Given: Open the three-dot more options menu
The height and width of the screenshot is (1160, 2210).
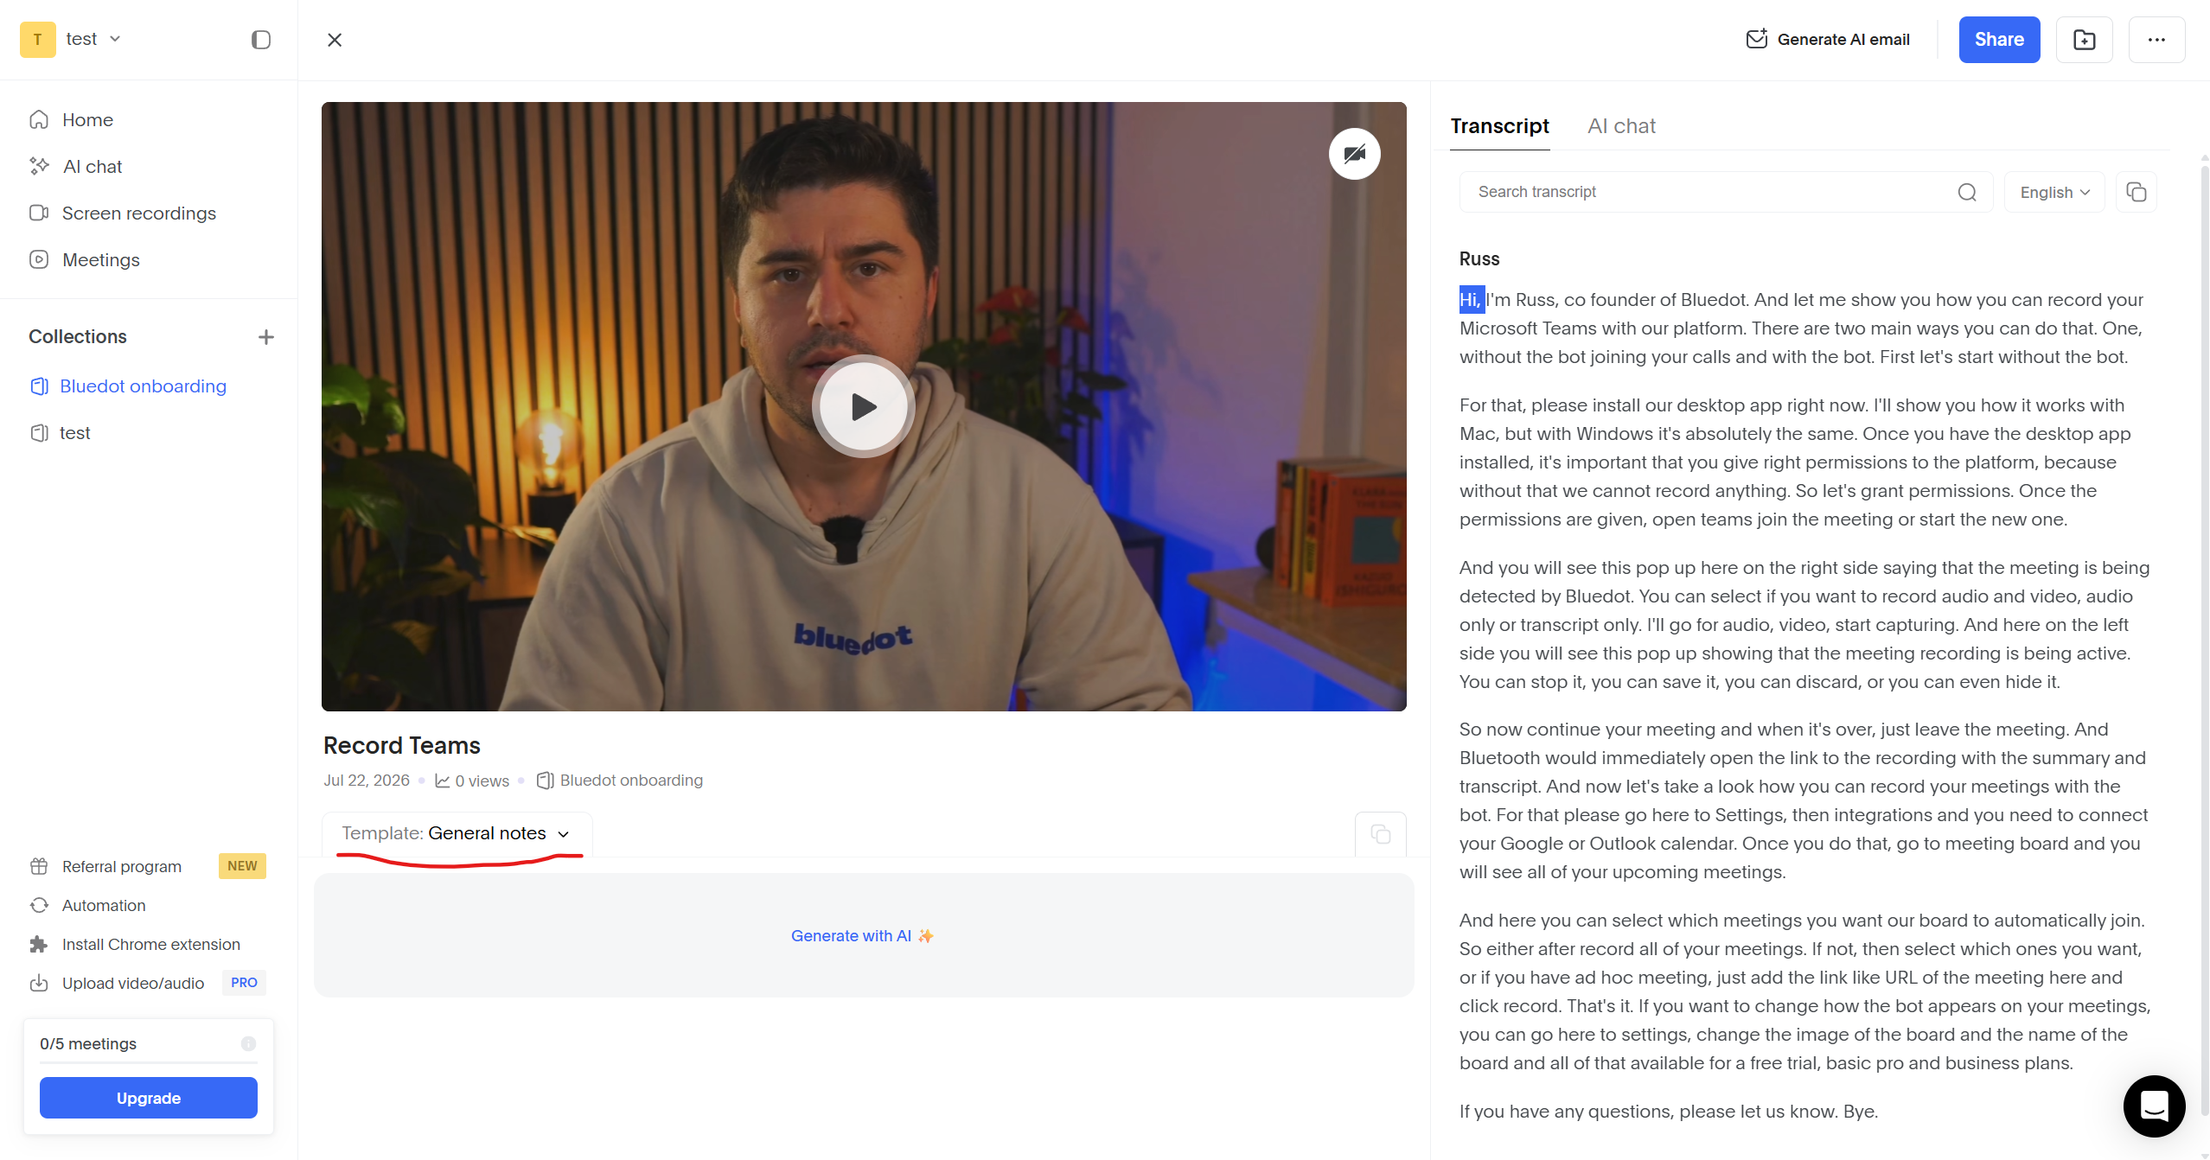Looking at the screenshot, I should [x=2156, y=40].
